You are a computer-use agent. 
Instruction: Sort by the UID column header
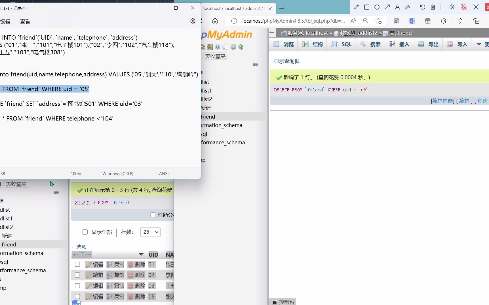pyautogui.click(x=153, y=255)
